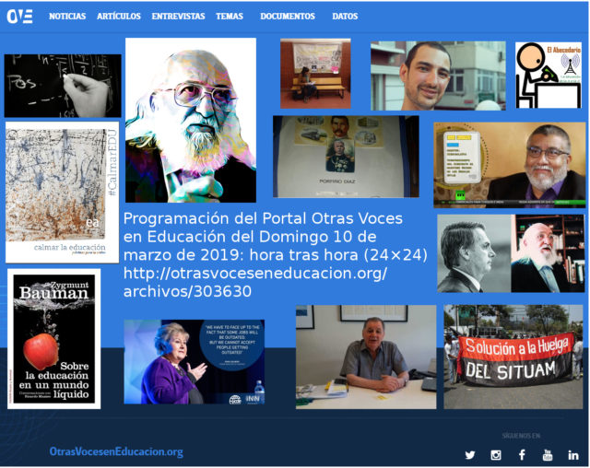The height and width of the screenshot is (468, 590).
Task: Open the Datos menu item
Action: [x=345, y=17]
